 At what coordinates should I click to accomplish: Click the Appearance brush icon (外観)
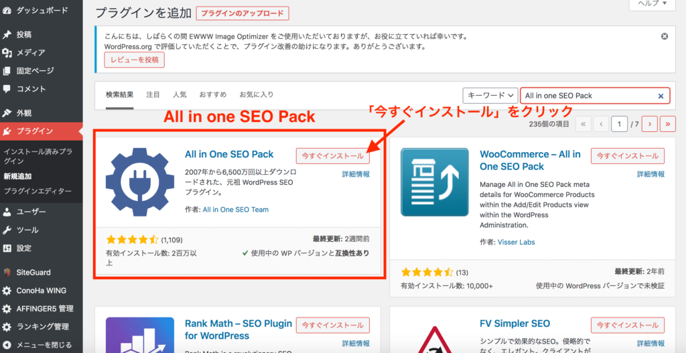[x=7, y=113]
